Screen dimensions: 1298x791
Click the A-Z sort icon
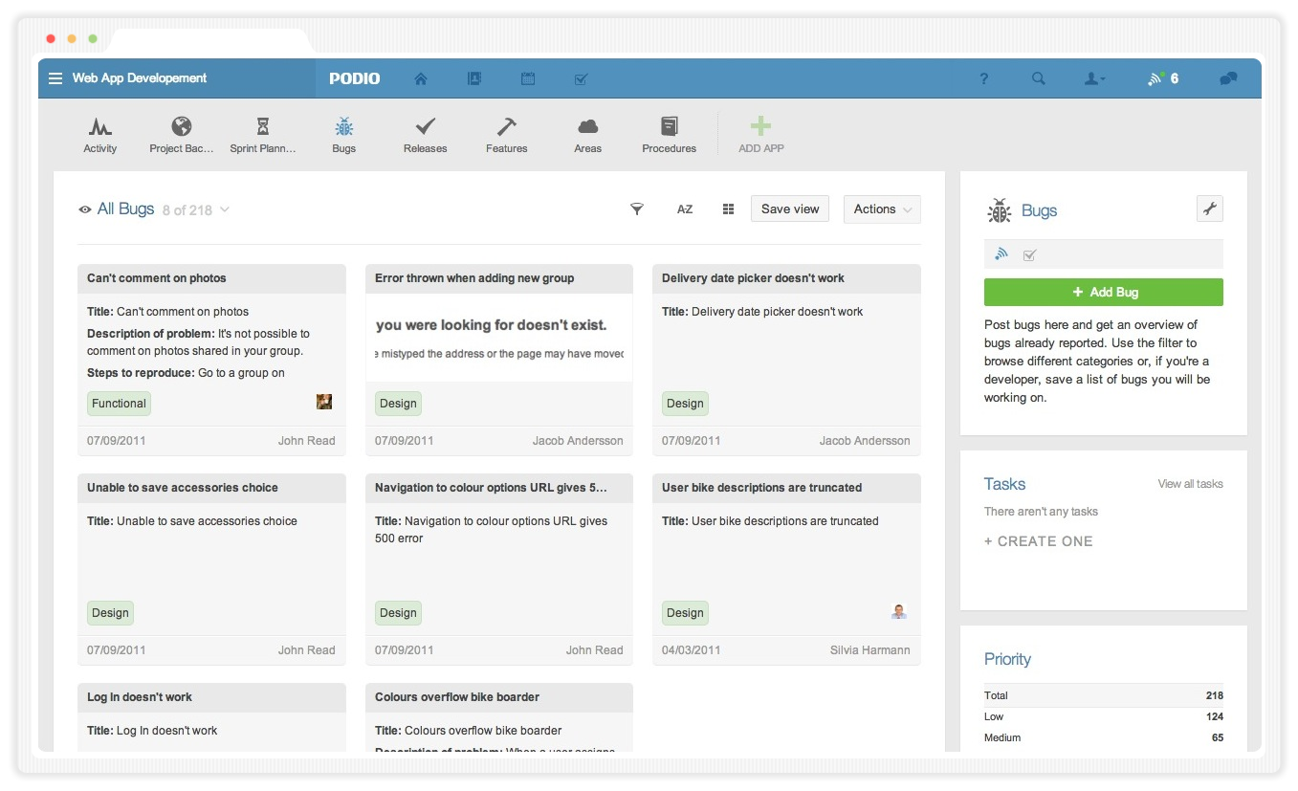[685, 209]
